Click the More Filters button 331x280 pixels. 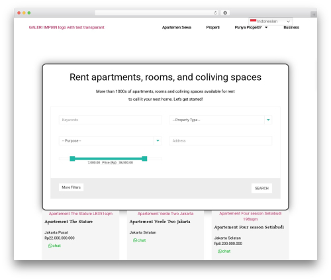pos(71,187)
